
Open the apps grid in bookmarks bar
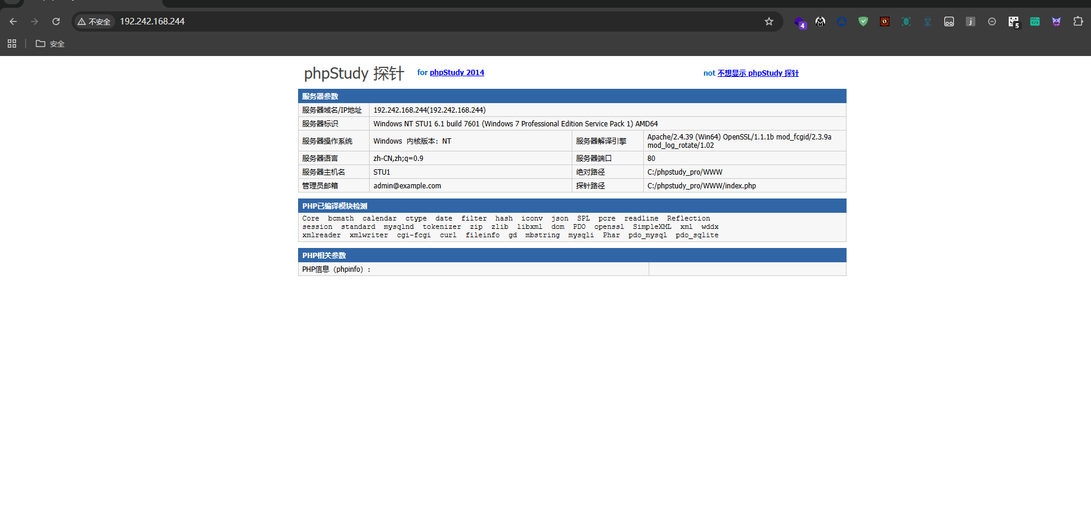pos(12,44)
